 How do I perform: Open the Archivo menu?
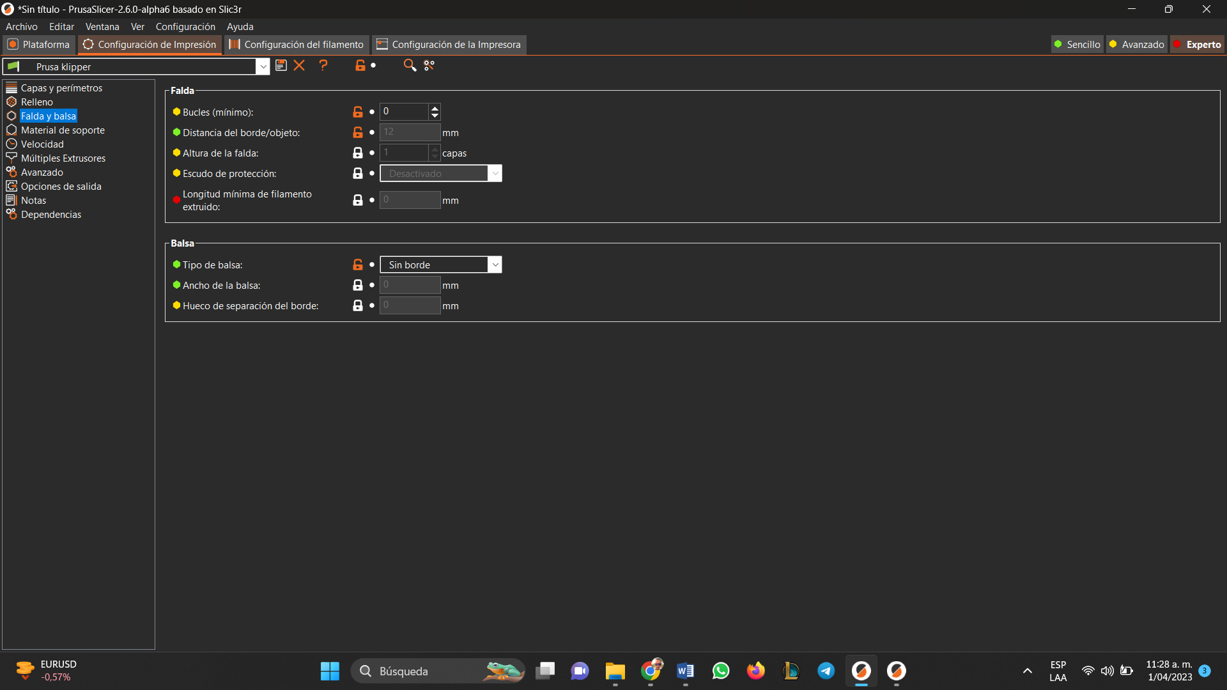pos(21,26)
